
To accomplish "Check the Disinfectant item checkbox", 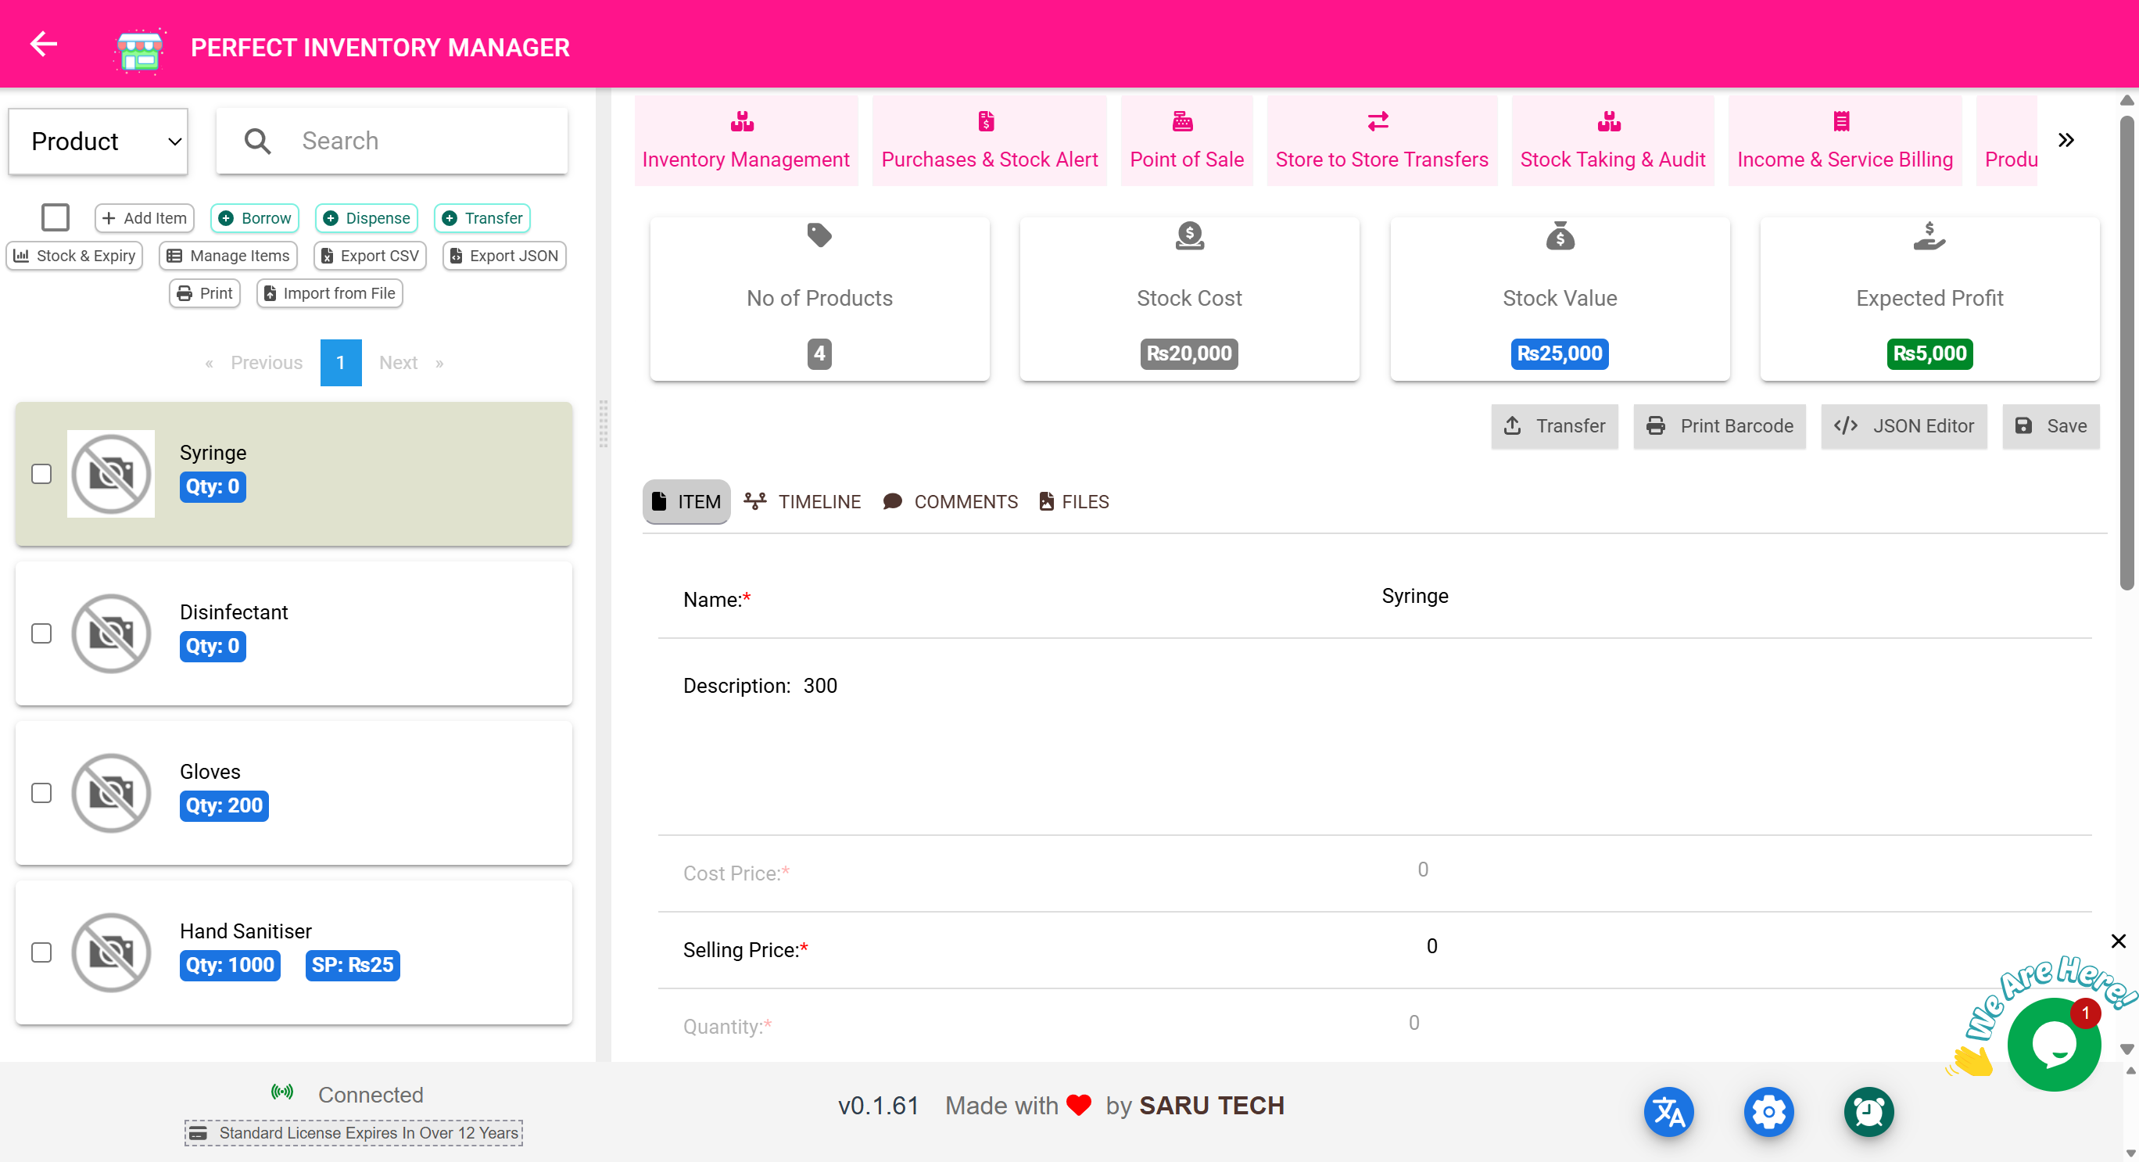I will 41,633.
